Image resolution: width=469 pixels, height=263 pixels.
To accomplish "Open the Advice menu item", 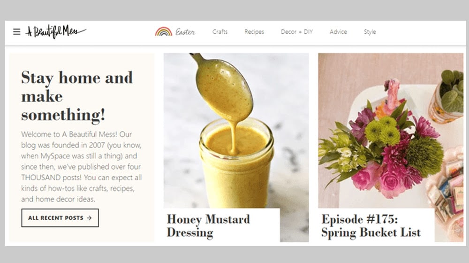I will [338, 32].
